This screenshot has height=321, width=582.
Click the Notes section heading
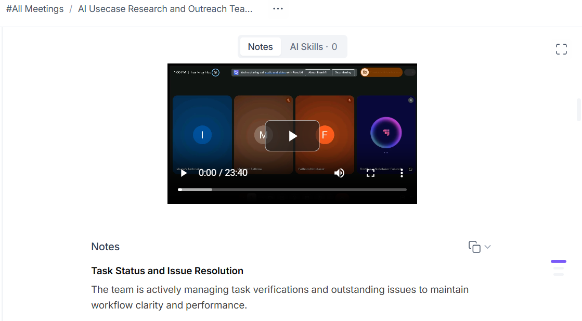[x=106, y=247]
